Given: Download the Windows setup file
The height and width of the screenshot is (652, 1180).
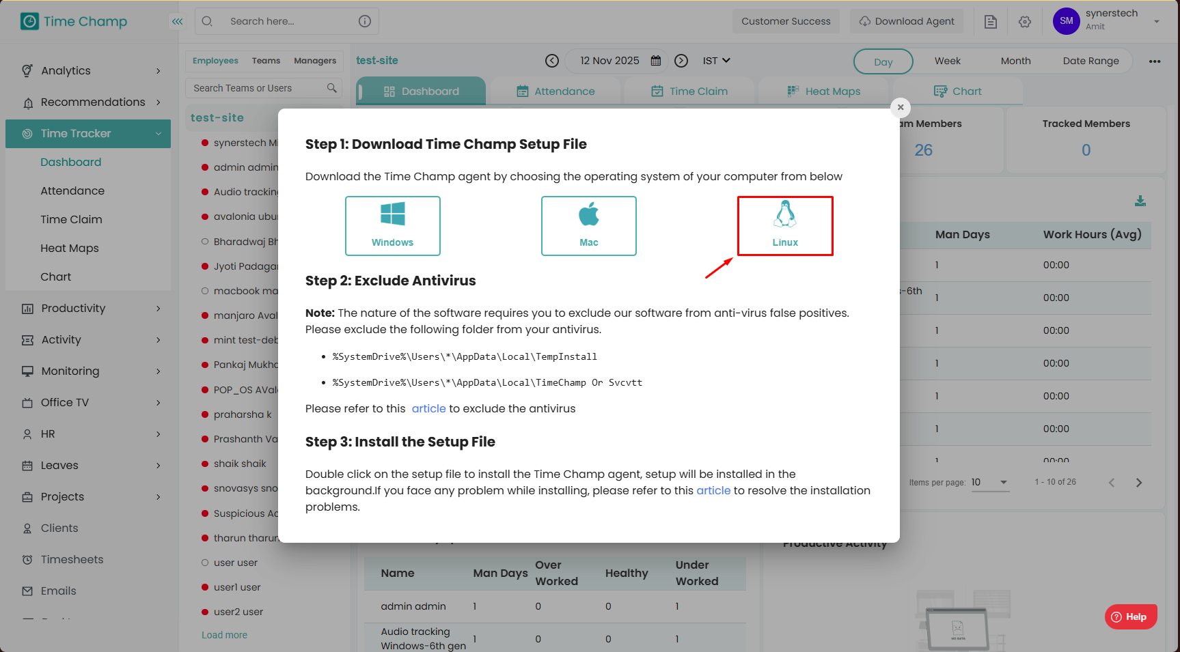Looking at the screenshot, I should coord(393,226).
